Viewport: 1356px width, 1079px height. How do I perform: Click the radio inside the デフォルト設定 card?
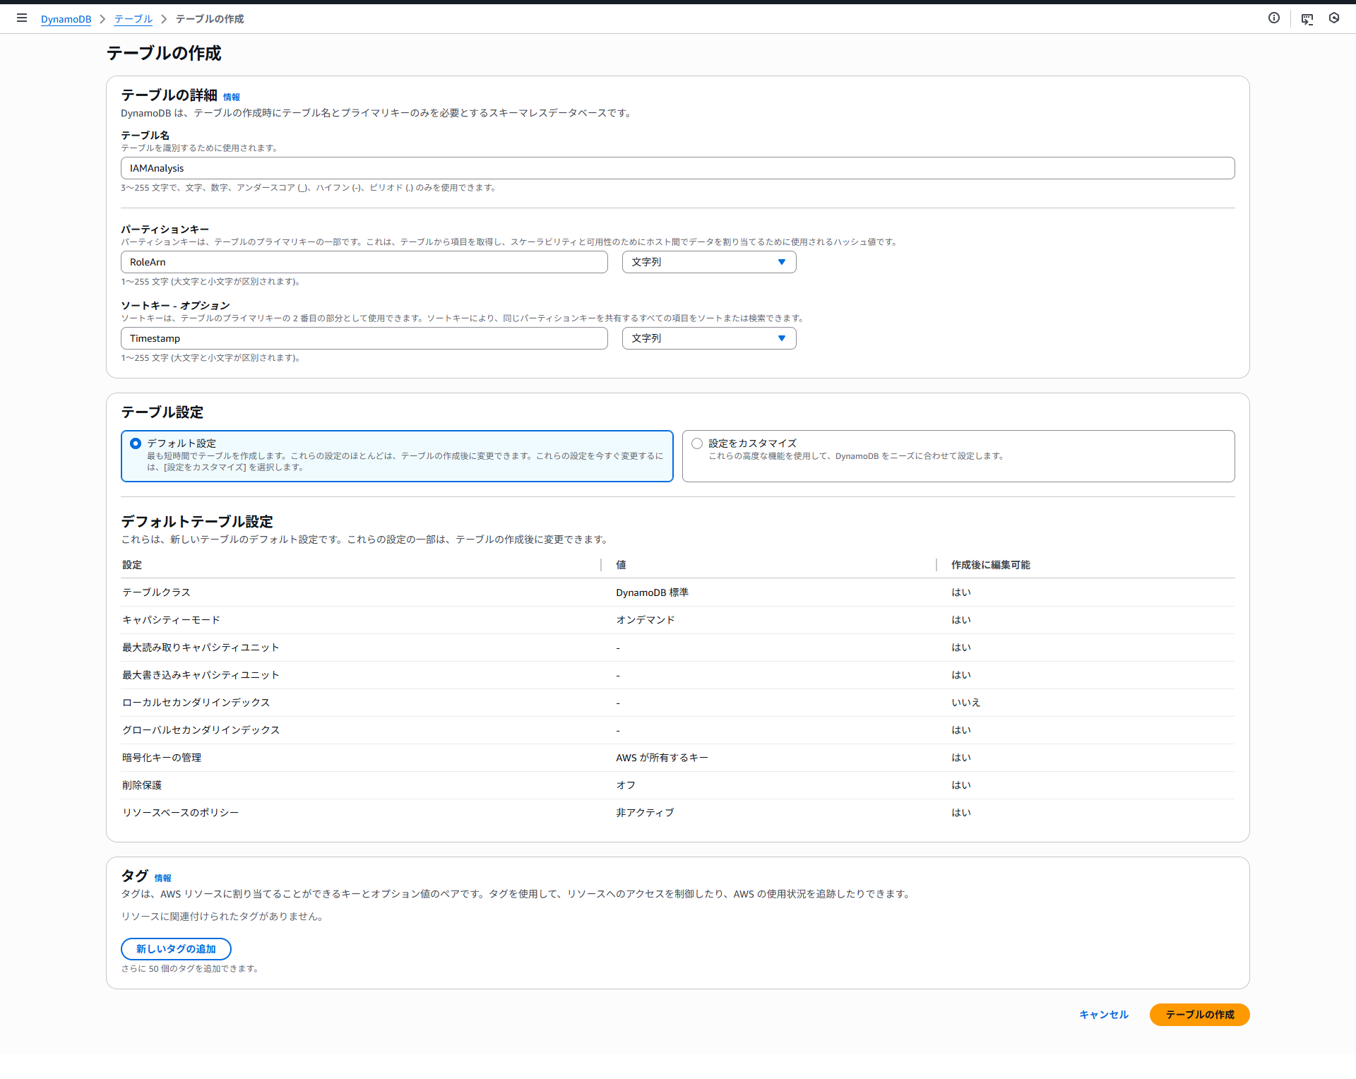tap(136, 443)
